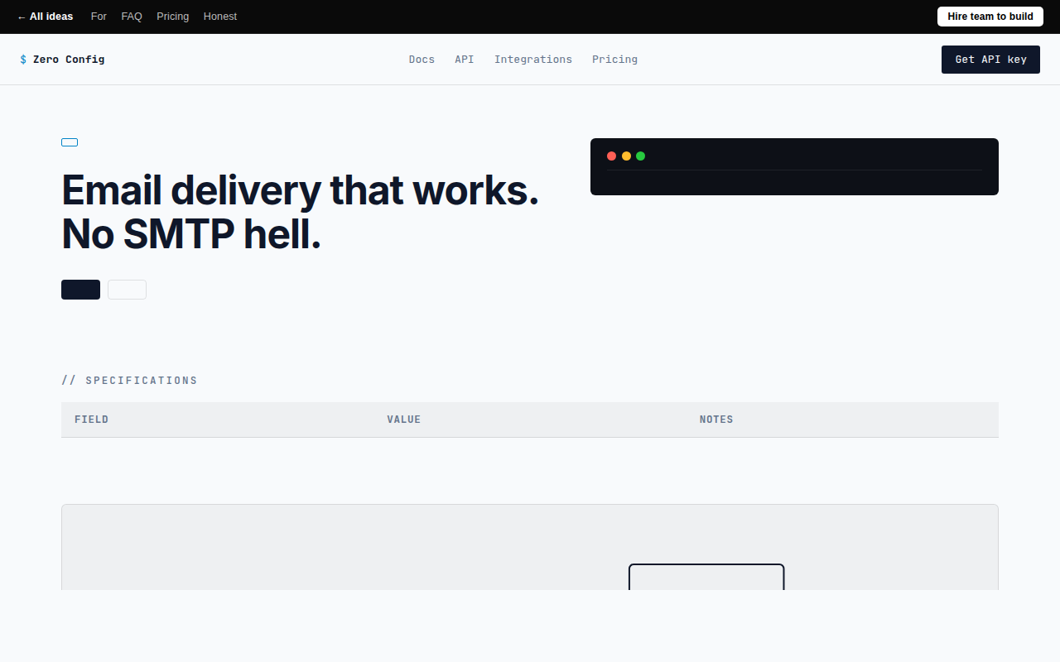This screenshot has width=1060, height=662.
Task: Go back via All ideas link
Action: point(45,17)
